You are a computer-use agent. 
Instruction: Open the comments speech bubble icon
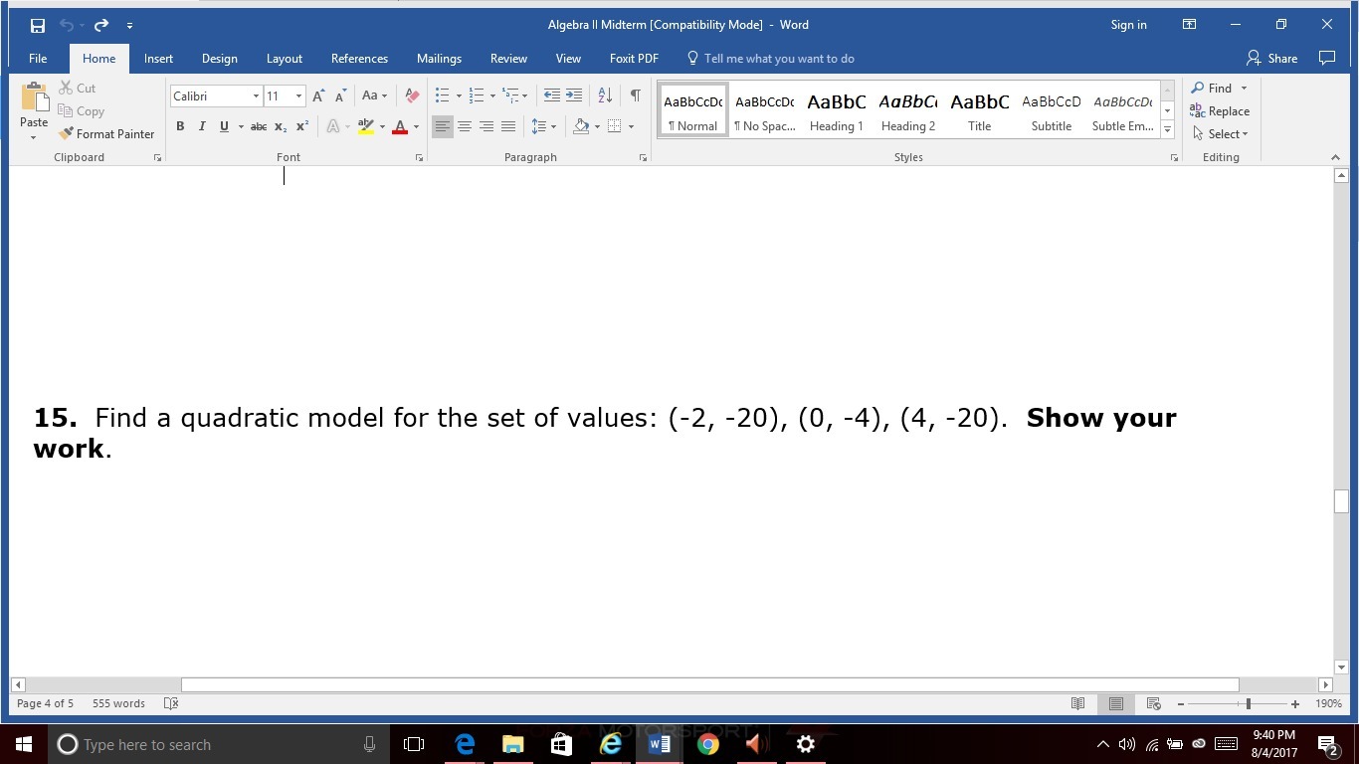pos(1327,59)
